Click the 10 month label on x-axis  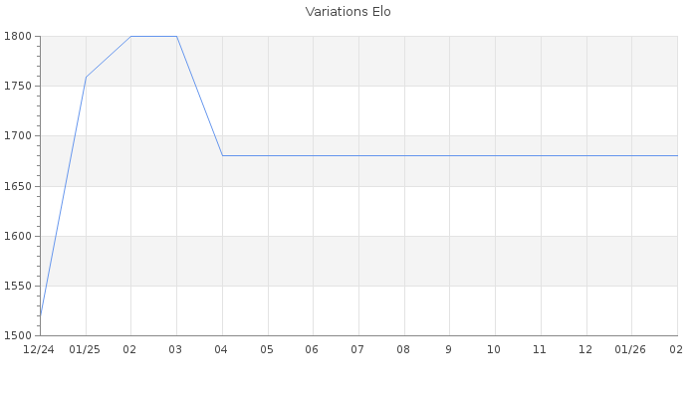tap(495, 349)
